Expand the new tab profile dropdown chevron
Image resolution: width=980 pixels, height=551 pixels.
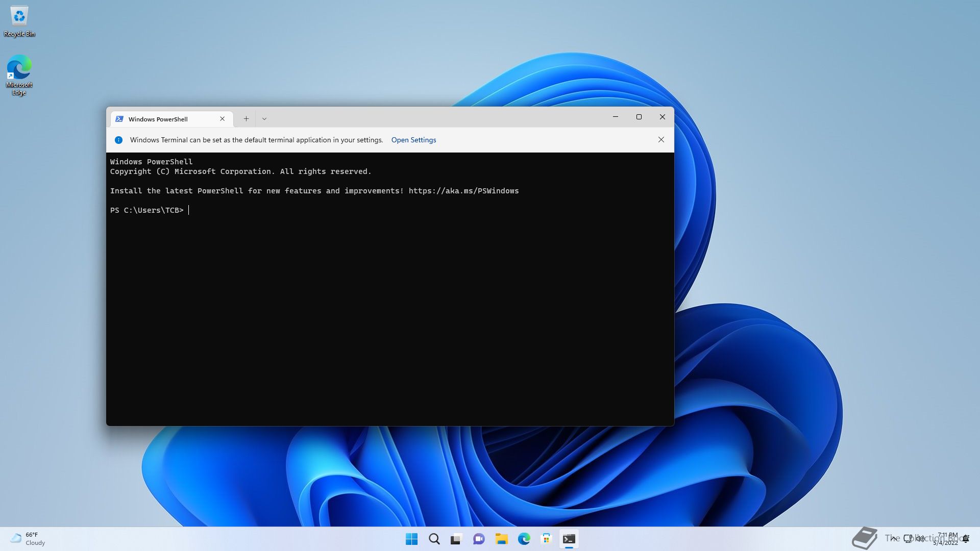tap(264, 119)
